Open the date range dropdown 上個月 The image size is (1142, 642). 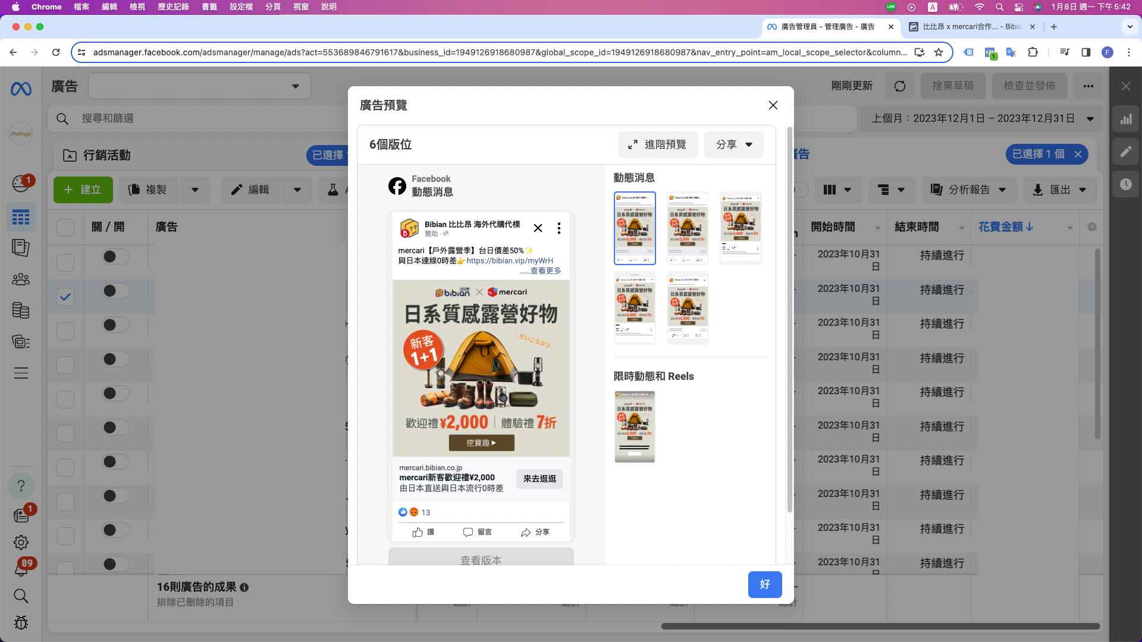click(x=982, y=118)
